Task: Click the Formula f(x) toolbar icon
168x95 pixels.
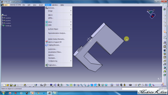Action: (41, 85)
